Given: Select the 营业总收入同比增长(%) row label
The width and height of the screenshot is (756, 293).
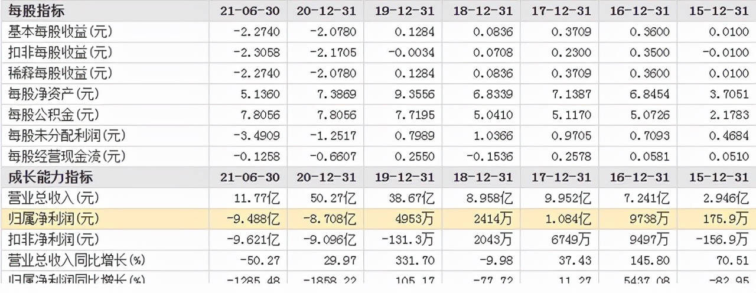Looking at the screenshot, I should point(76,260).
